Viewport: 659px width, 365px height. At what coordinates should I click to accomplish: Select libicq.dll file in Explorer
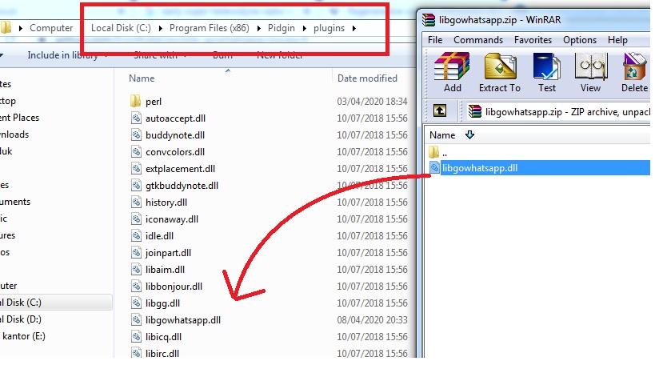click(163, 337)
